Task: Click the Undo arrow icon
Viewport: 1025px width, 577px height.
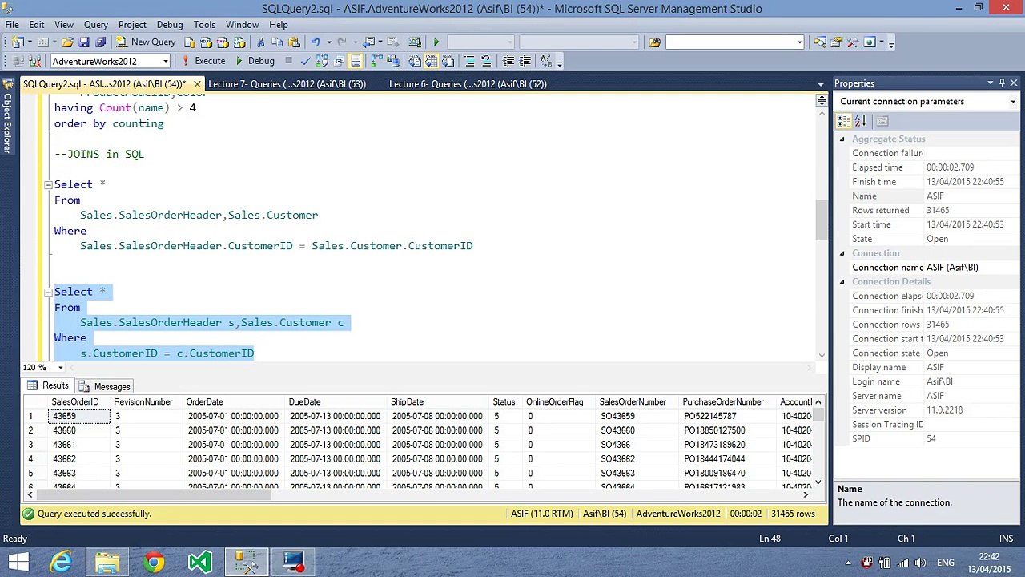Action: (x=316, y=42)
